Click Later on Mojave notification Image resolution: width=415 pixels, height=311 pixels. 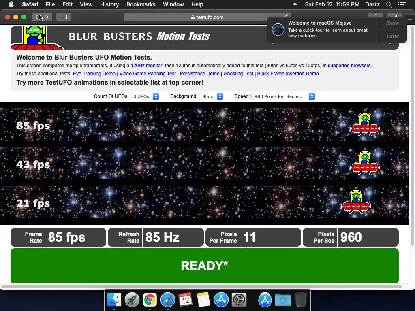(392, 36)
